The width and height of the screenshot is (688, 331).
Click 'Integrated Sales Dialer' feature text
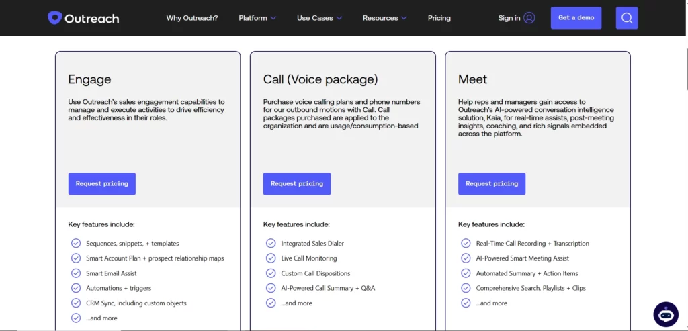point(312,243)
